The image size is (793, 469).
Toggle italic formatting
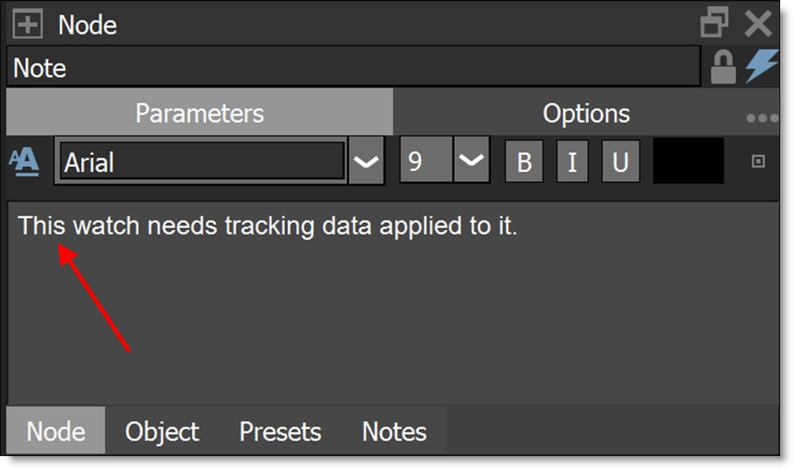pos(572,162)
